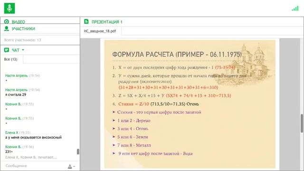The height and width of the screenshot is (171, 304).
Task: Click the Чат speech bubble icon
Action: [x=7, y=50]
